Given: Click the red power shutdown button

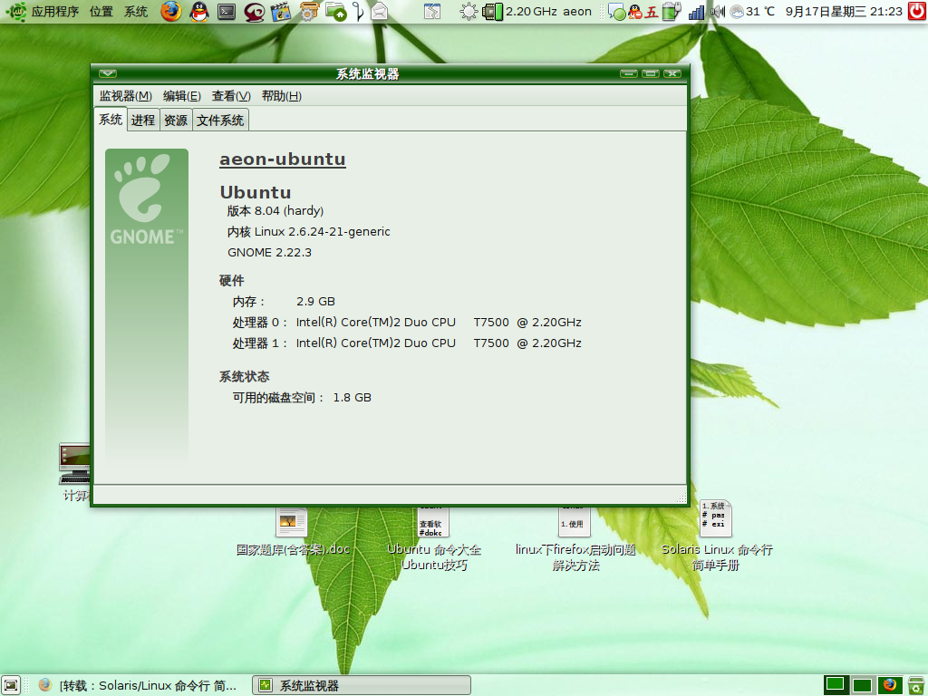Looking at the screenshot, I should 917,11.
